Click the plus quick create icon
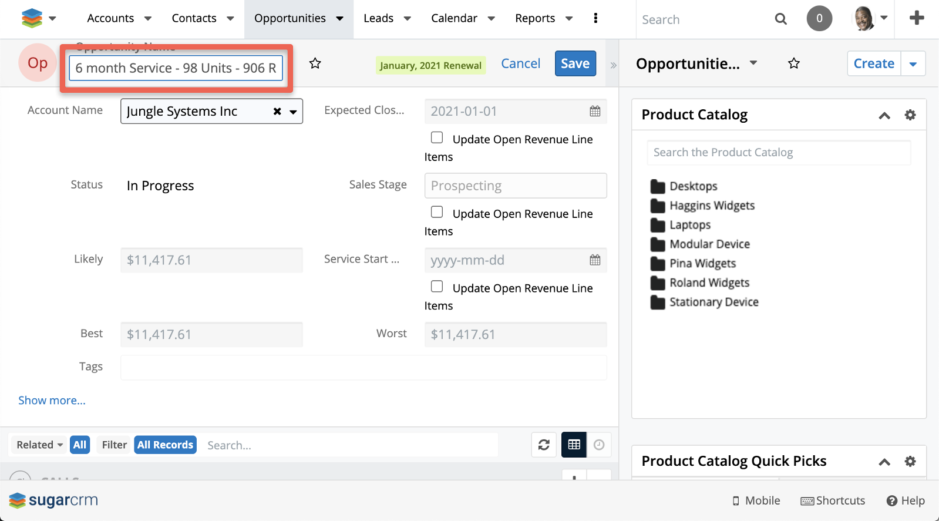This screenshot has width=939, height=521. click(x=916, y=18)
